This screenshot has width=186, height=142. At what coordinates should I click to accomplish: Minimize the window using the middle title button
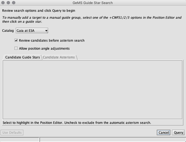pos(8,3)
